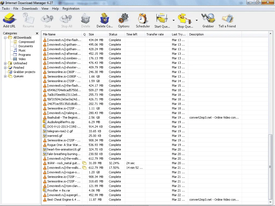Open the Stop Queue dropdown arrow
The image size is (275, 206).
click(197, 20)
